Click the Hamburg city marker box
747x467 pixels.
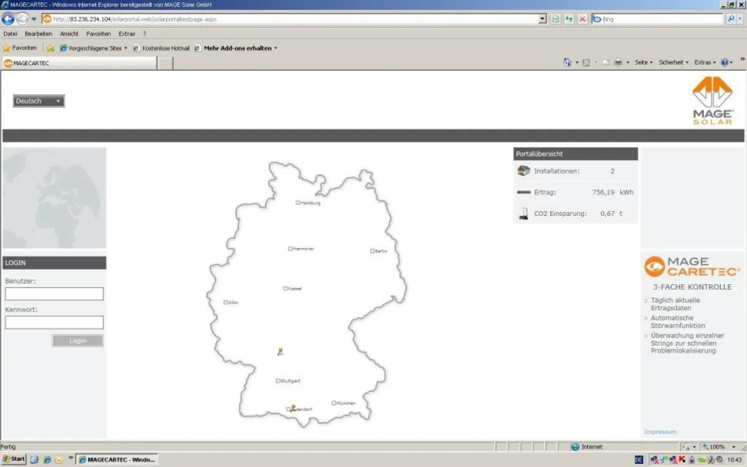[x=298, y=203]
